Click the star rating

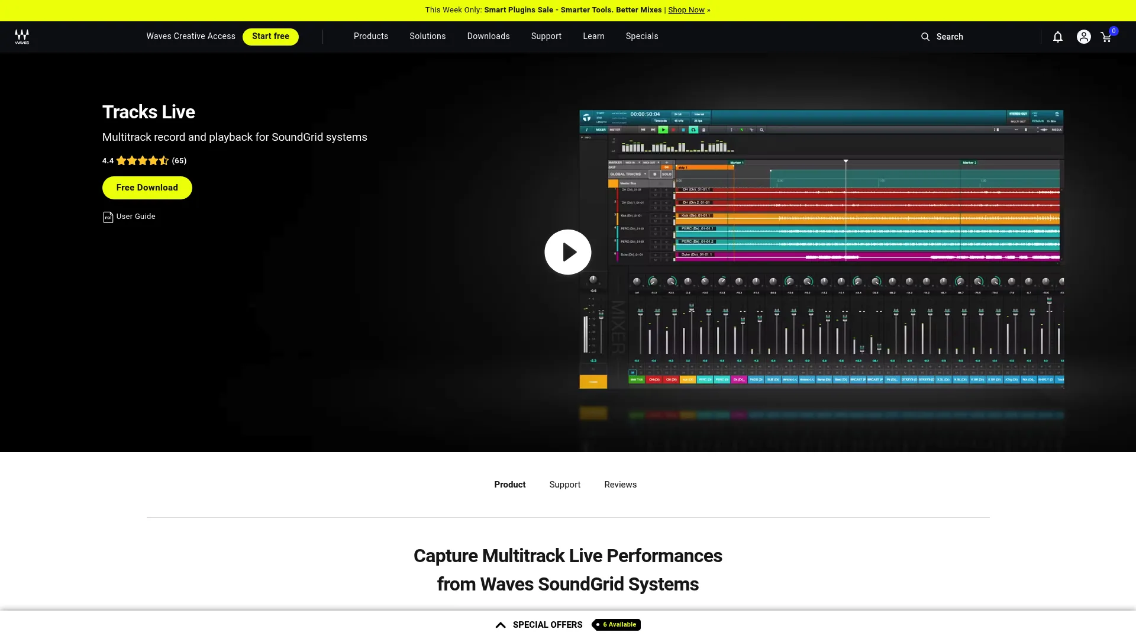[x=143, y=160]
